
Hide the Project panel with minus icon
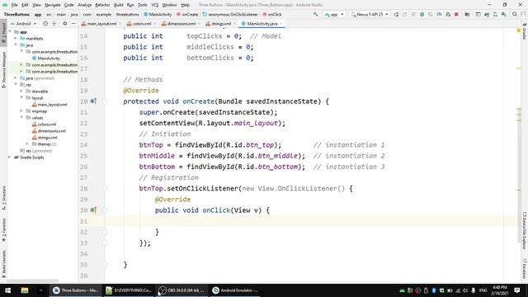[x=73, y=24]
